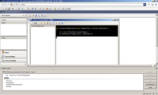Click the Save icon in the main toolbar
The height and width of the screenshot is (95, 158).
9,9
